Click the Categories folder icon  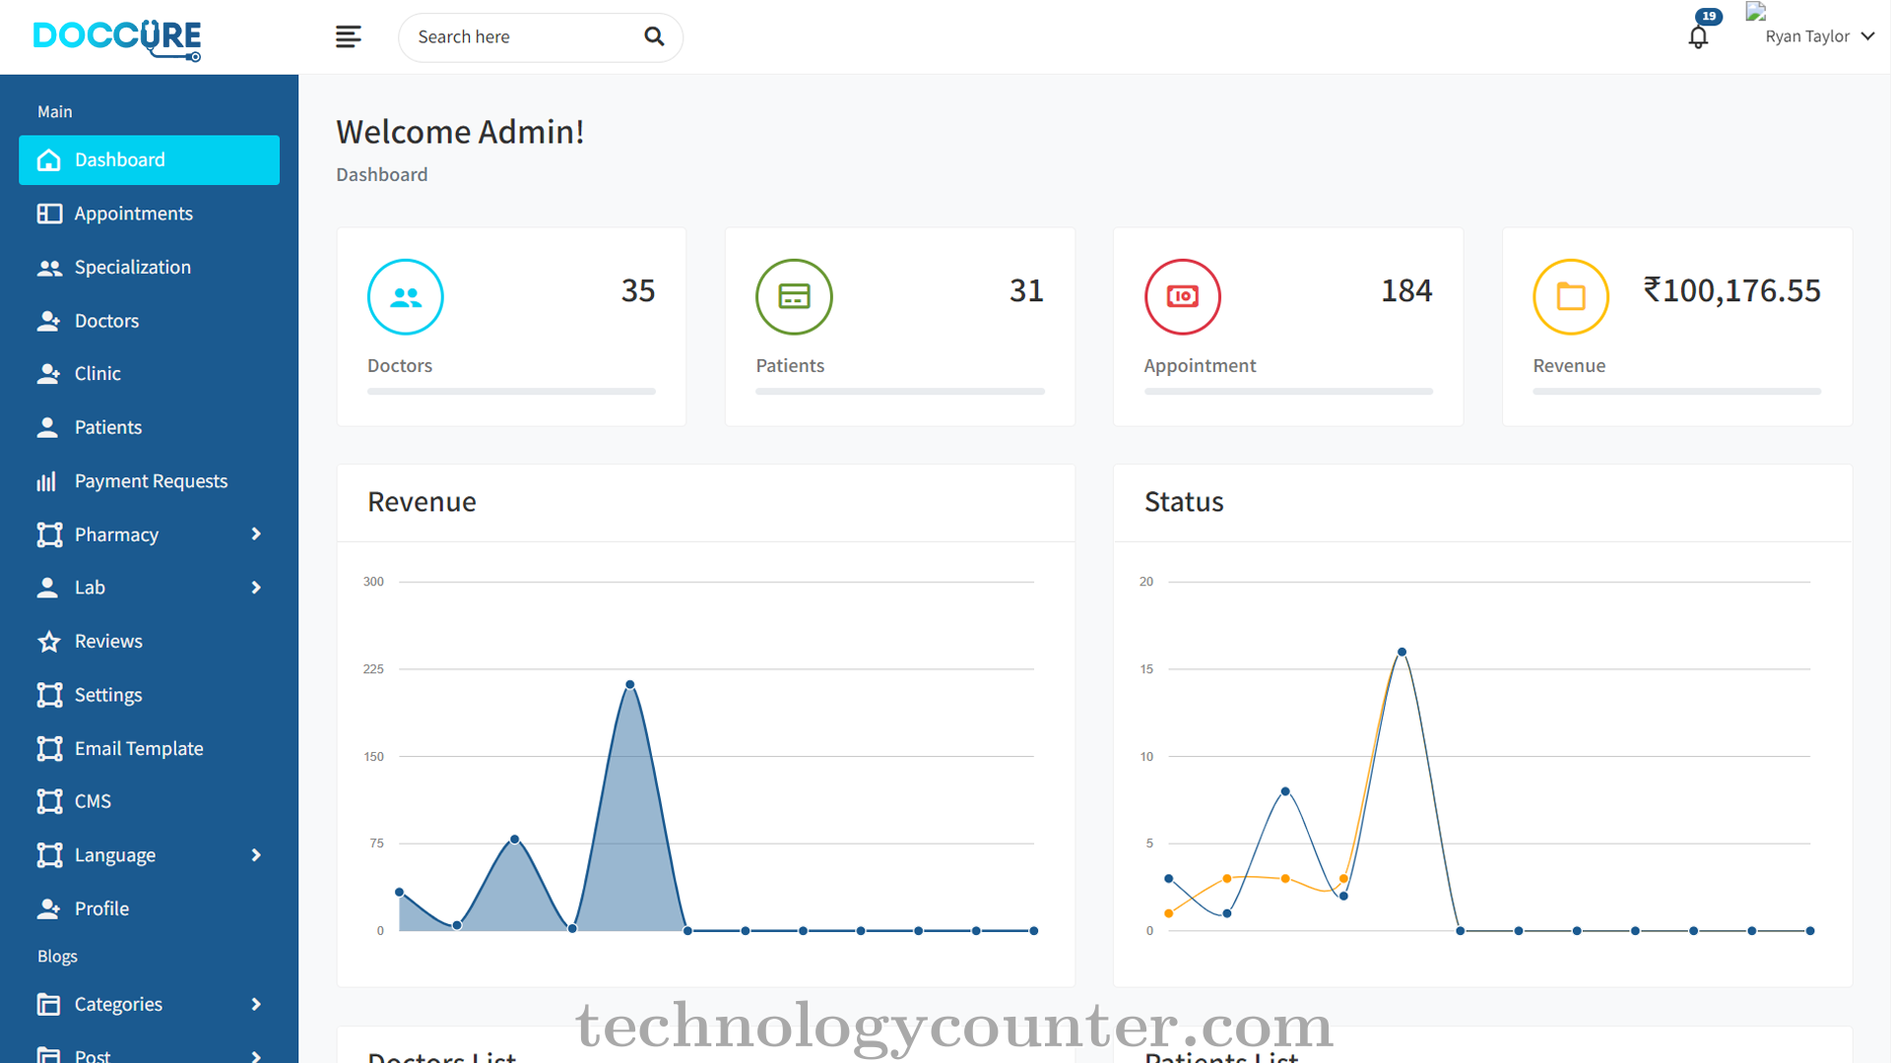[48, 1004]
